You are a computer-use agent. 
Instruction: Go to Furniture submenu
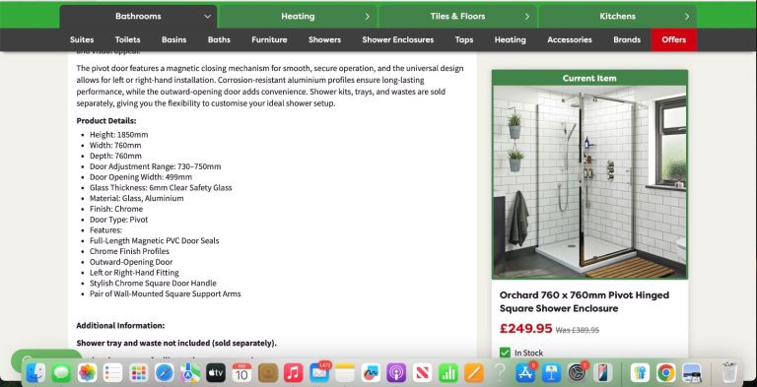click(269, 39)
